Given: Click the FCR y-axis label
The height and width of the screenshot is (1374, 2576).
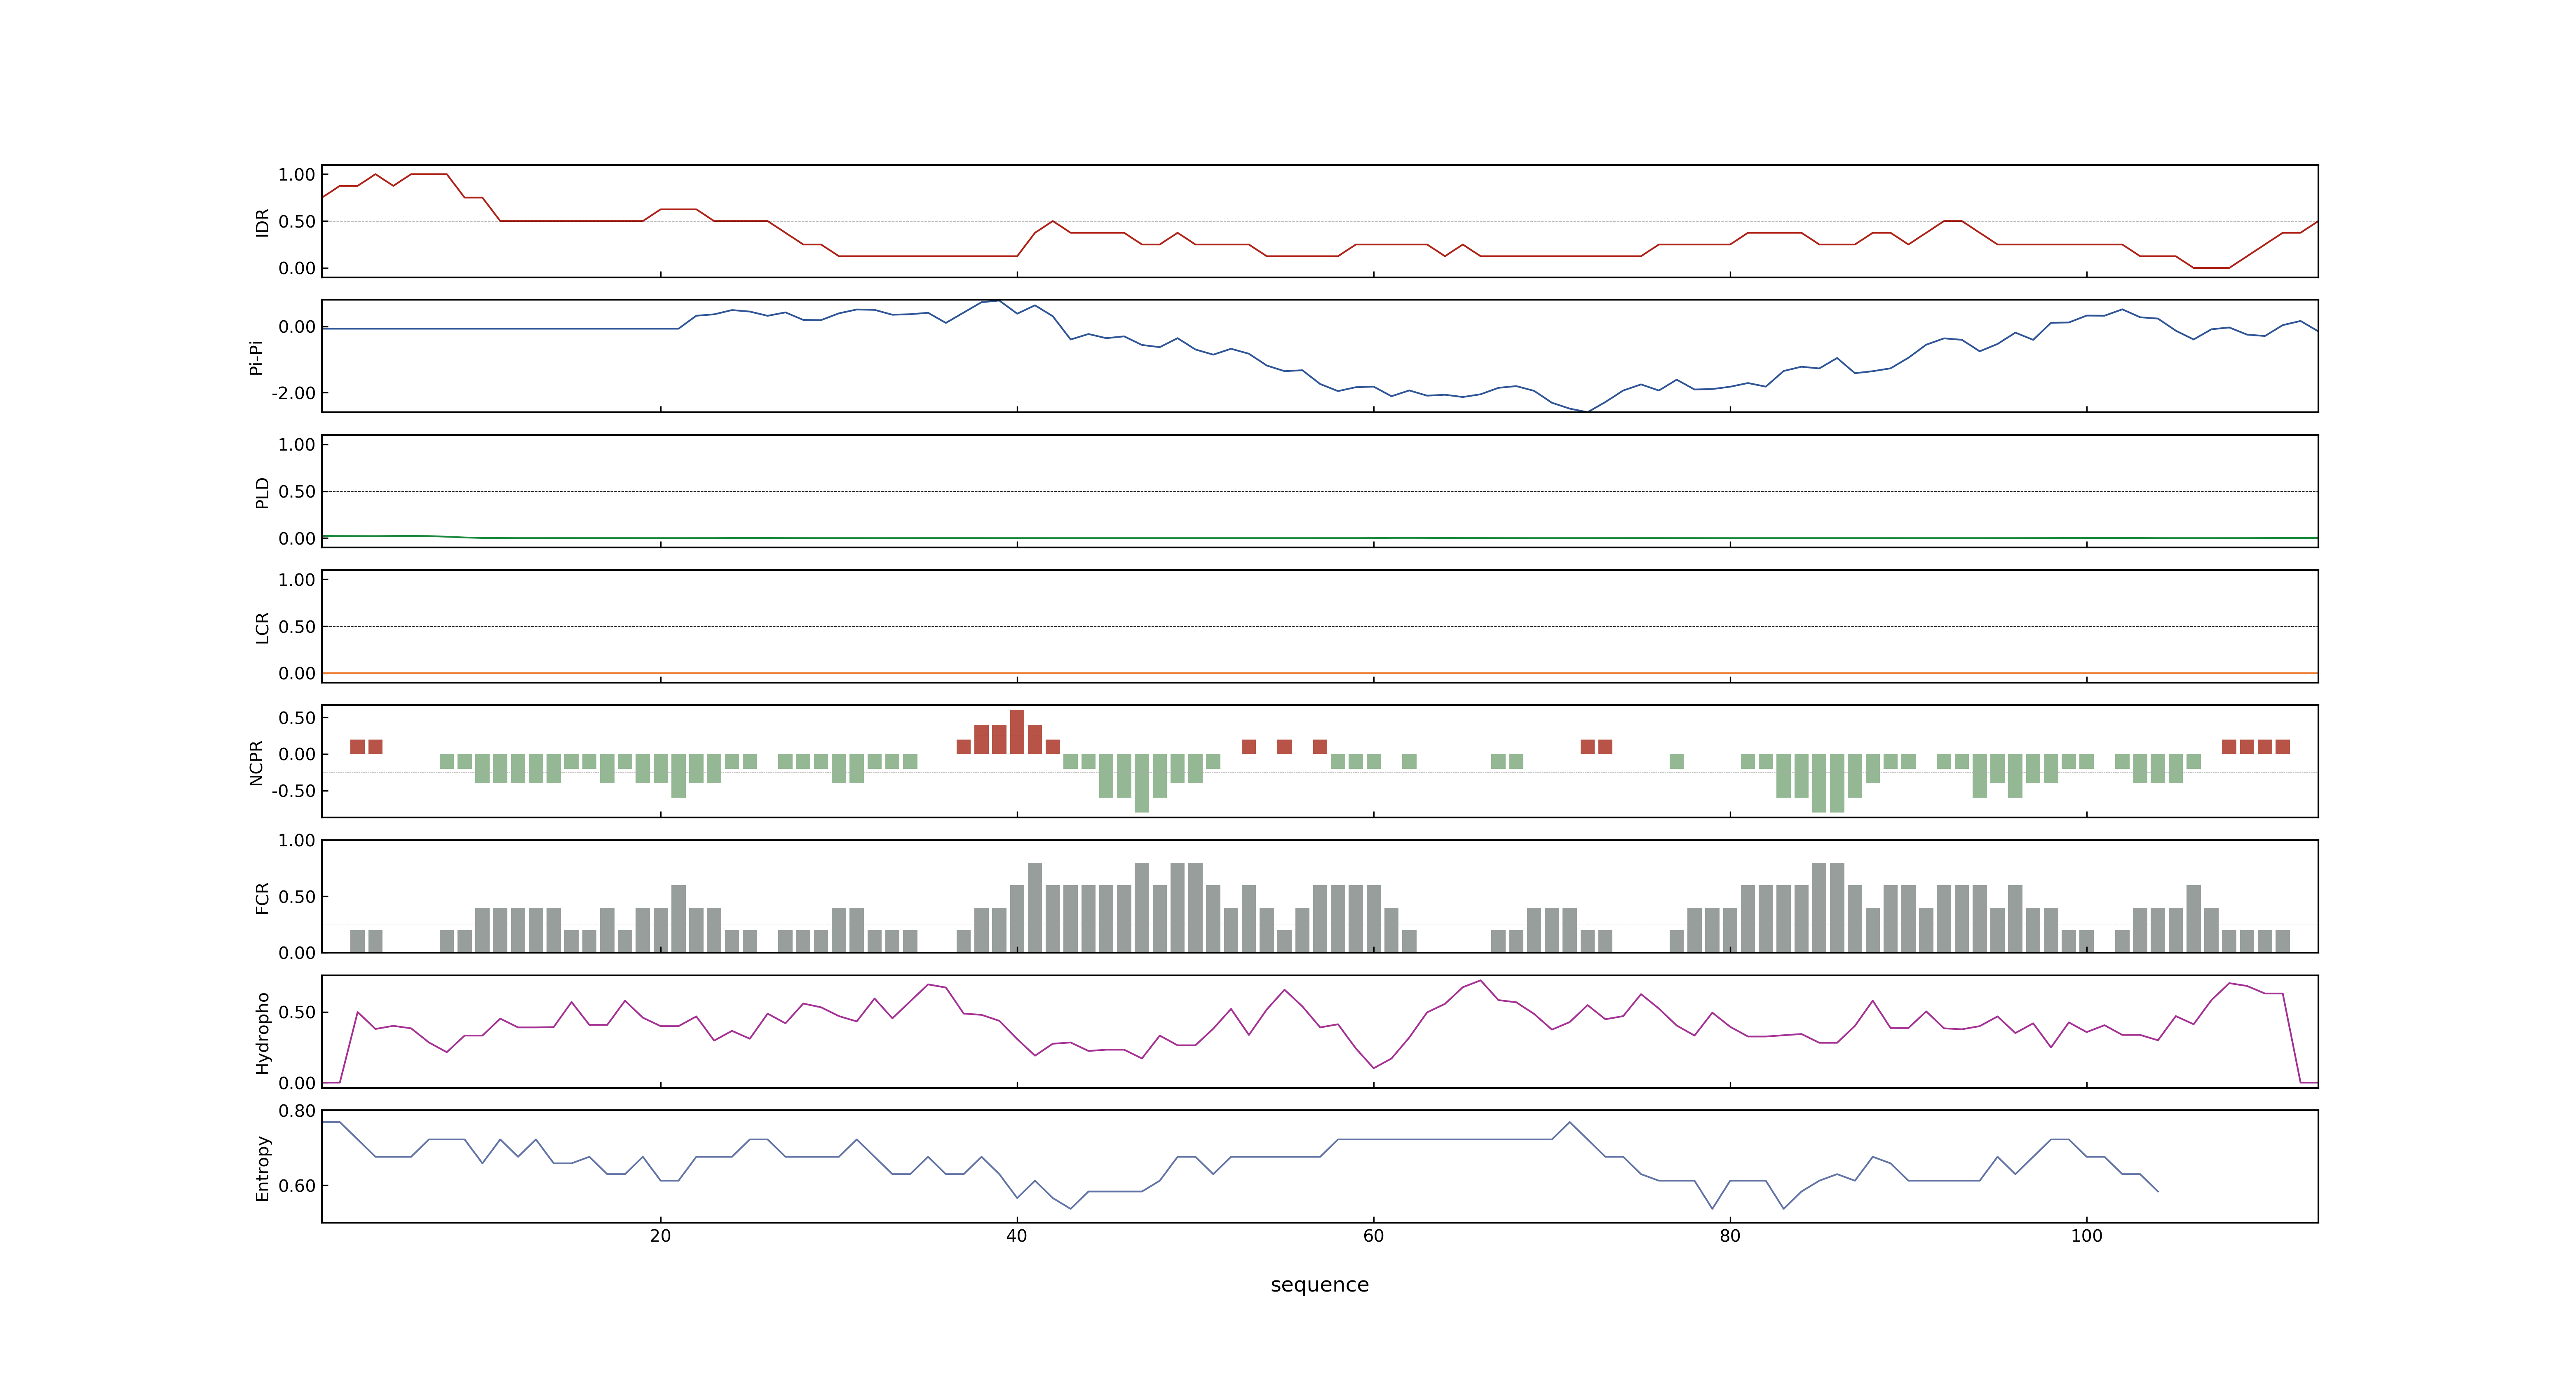Looking at the screenshot, I should point(262,897).
